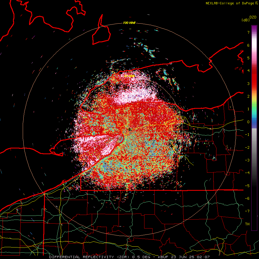Click the -5 tick label on the scale
This screenshot has width=259, height=259.
tap(247, 186)
